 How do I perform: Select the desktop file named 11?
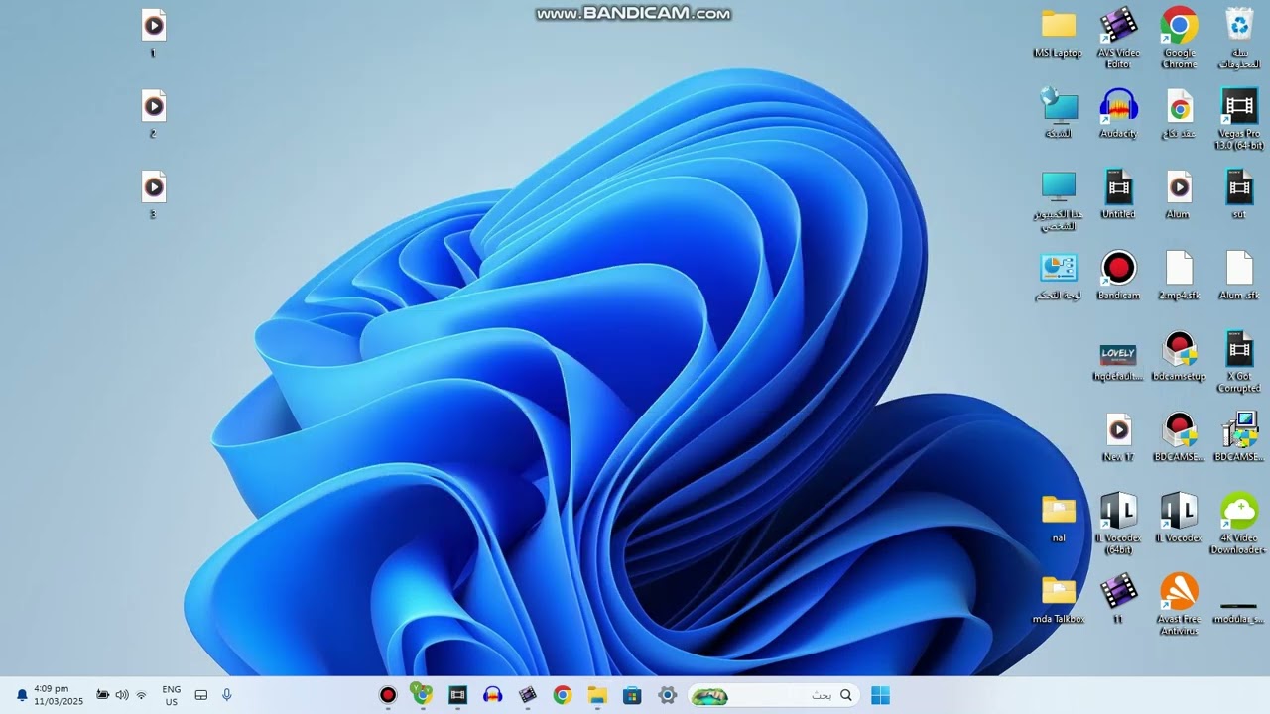(x=1118, y=599)
